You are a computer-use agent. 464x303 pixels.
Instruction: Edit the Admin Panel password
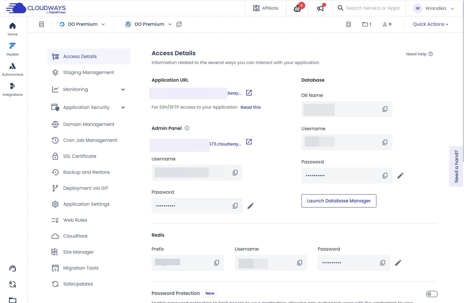click(250, 206)
